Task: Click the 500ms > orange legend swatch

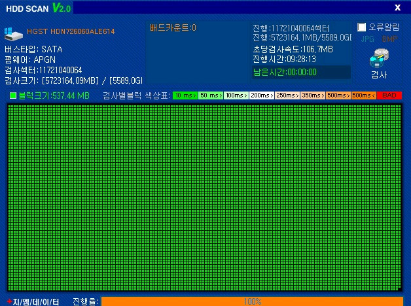Action: [338, 95]
